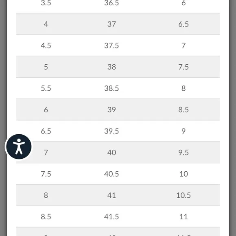Click the 40 size cell

111,152
